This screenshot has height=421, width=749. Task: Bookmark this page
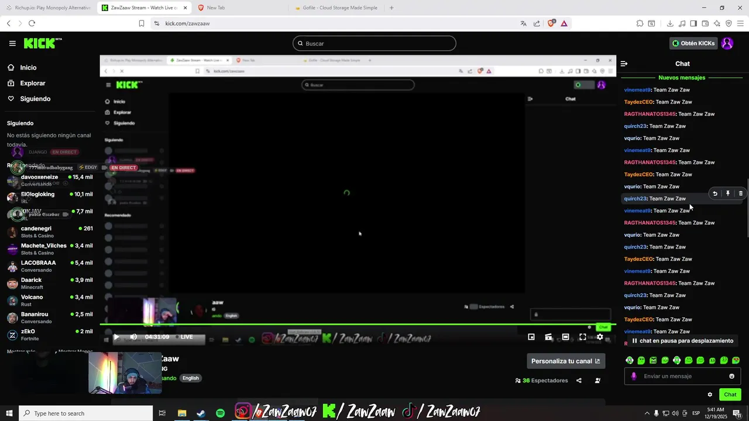142,23
